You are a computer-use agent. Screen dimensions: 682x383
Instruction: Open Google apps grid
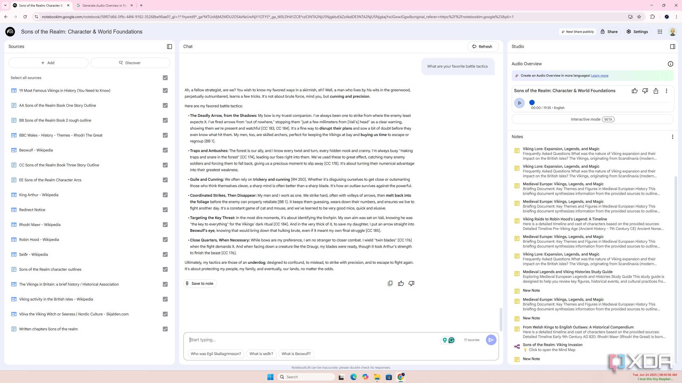coord(660,32)
